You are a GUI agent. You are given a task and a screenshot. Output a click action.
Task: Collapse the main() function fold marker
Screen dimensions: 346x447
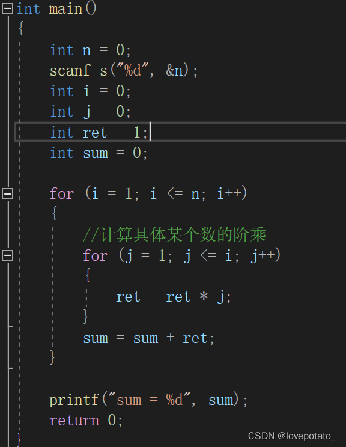pos(7,9)
